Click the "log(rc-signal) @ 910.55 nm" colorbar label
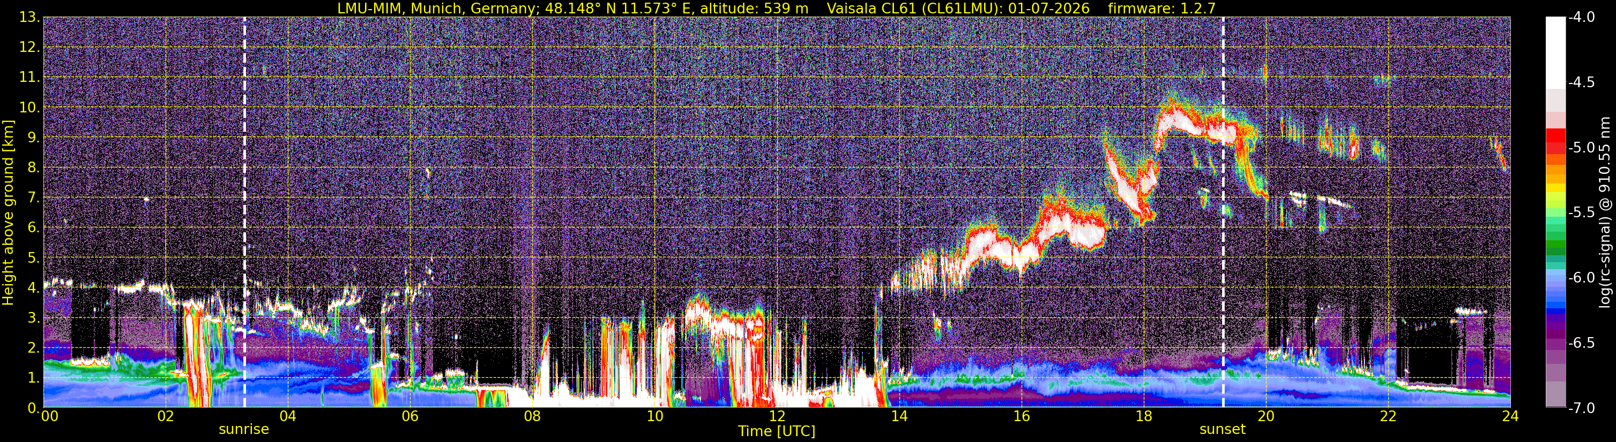The height and width of the screenshot is (442, 1616). 1605,212
